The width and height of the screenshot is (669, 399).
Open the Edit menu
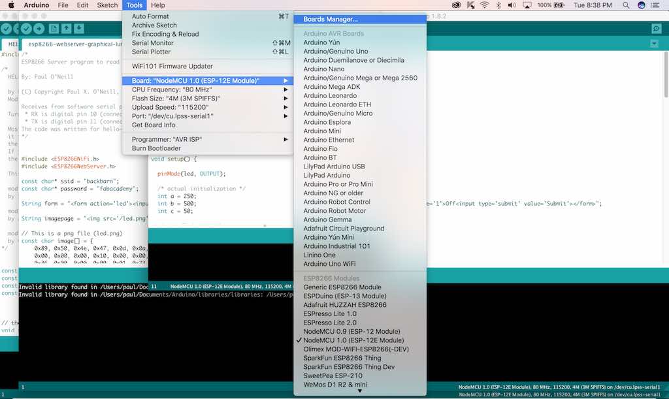tap(82, 5)
